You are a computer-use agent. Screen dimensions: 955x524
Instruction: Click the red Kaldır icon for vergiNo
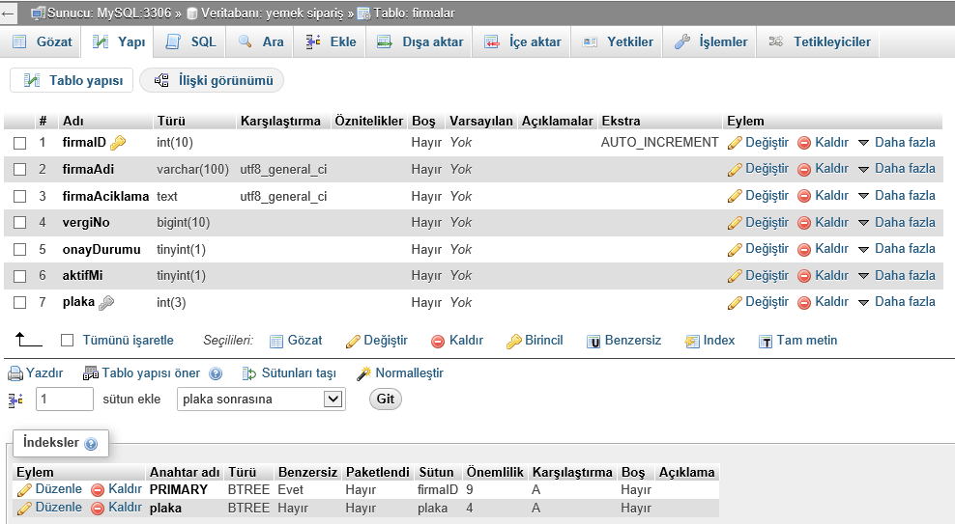click(x=804, y=223)
